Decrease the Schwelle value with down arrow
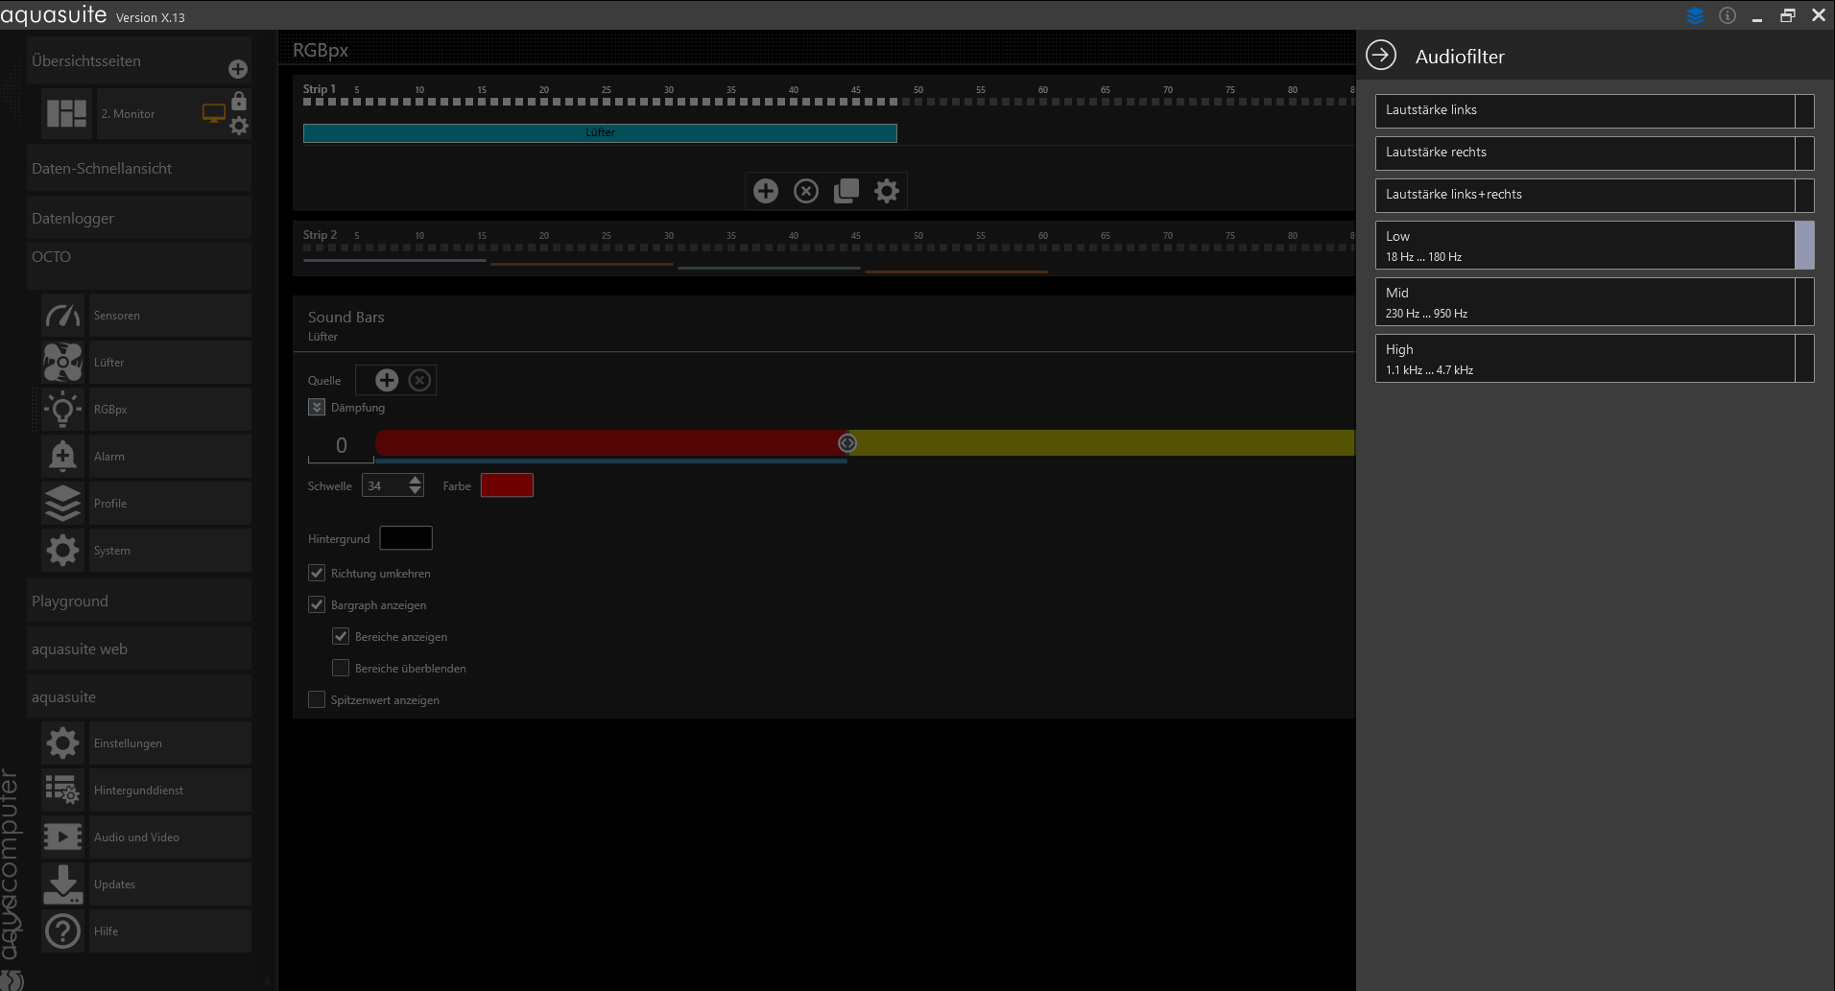 416,491
